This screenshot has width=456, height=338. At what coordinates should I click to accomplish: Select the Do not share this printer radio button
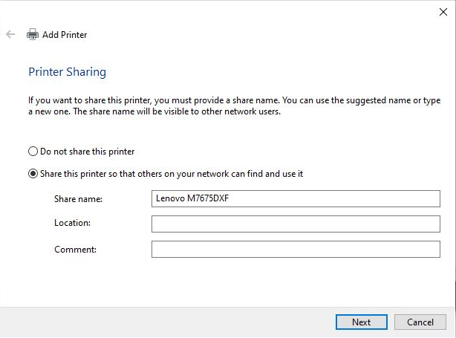(33, 152)
